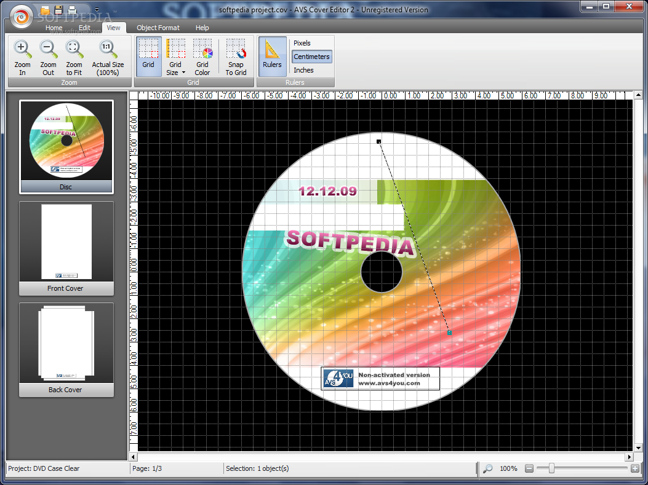Click the horizontal scrollbar left arrow
This screenshot has width=648, height=485.
click(133, 457)
